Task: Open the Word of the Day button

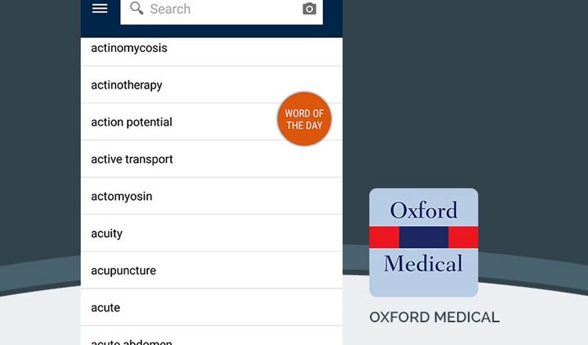Action: coord(304,119)
